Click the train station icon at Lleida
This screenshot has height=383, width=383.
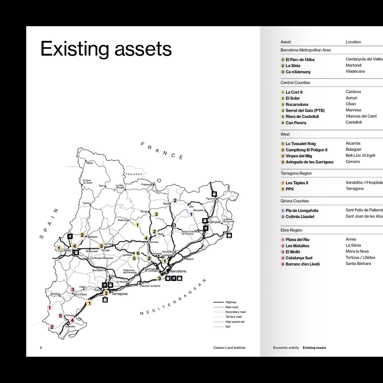(76, 253)
